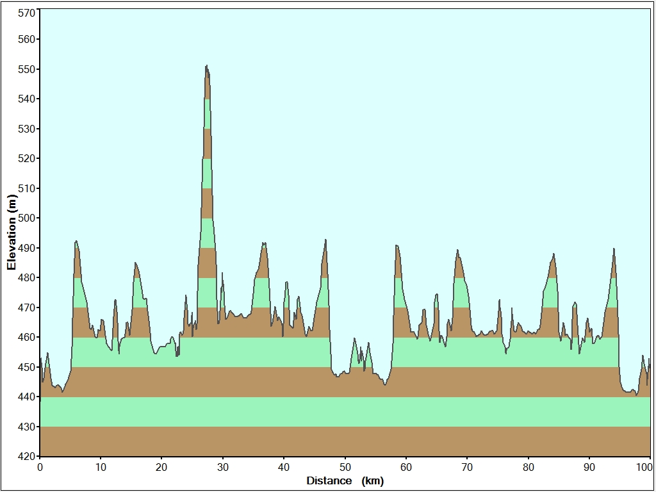The width and height of the screenshot is (656, 492).
Task: Click the 480 elevation axis label
Action: point(26,278)
